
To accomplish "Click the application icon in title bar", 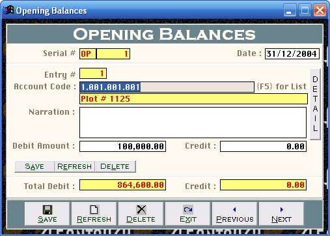I will 8,10.
